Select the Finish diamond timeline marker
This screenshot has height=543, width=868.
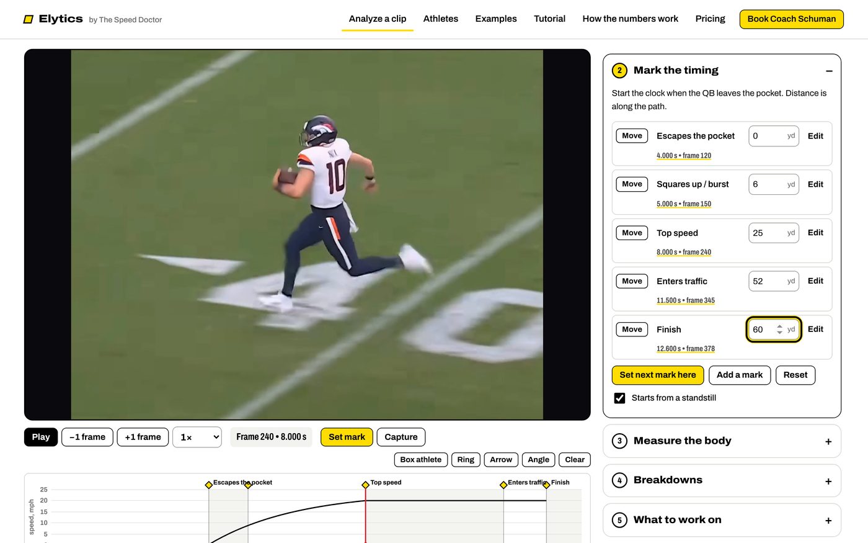click(546, 485)
